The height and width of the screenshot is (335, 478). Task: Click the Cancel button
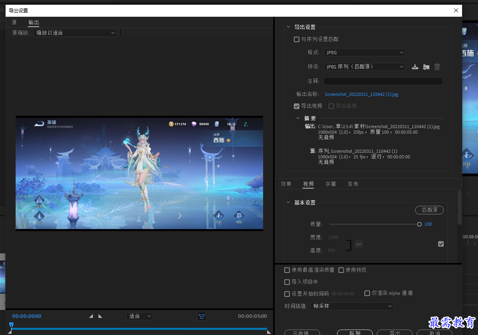[435, 333]
